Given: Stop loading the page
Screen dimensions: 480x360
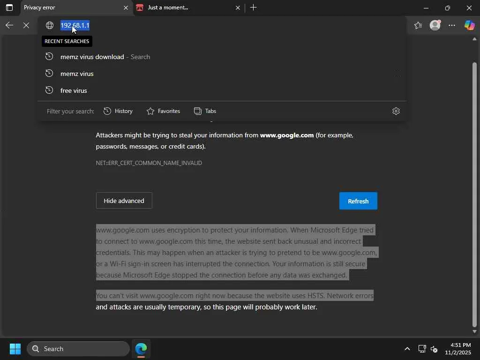Looking at the screenshot, I should 26,25.
